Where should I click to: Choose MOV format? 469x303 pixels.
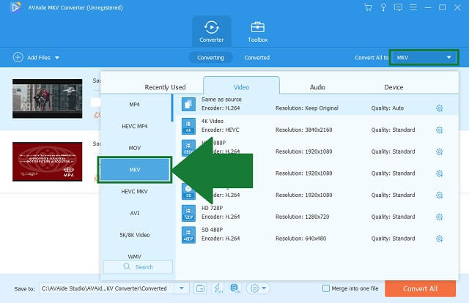pos(135,148)
